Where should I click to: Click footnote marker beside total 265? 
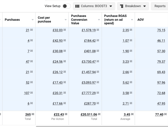[x=33, y=114]
